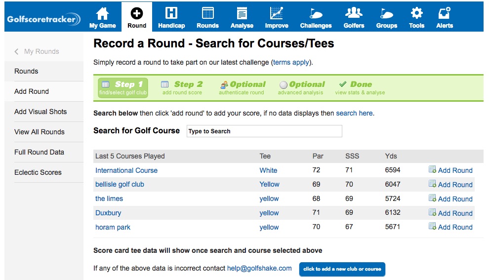Click the Step 2 add round score tab
This screenshot has height=280, width=489.
[182, 87]
